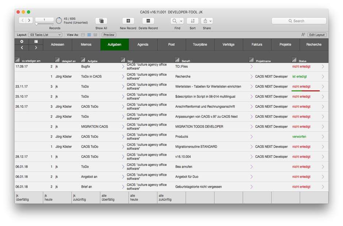Screen dimensions: 343x226
Task: Click the back chevron under the gear icon
Action: pyautogui.click(x=22, y=47)
